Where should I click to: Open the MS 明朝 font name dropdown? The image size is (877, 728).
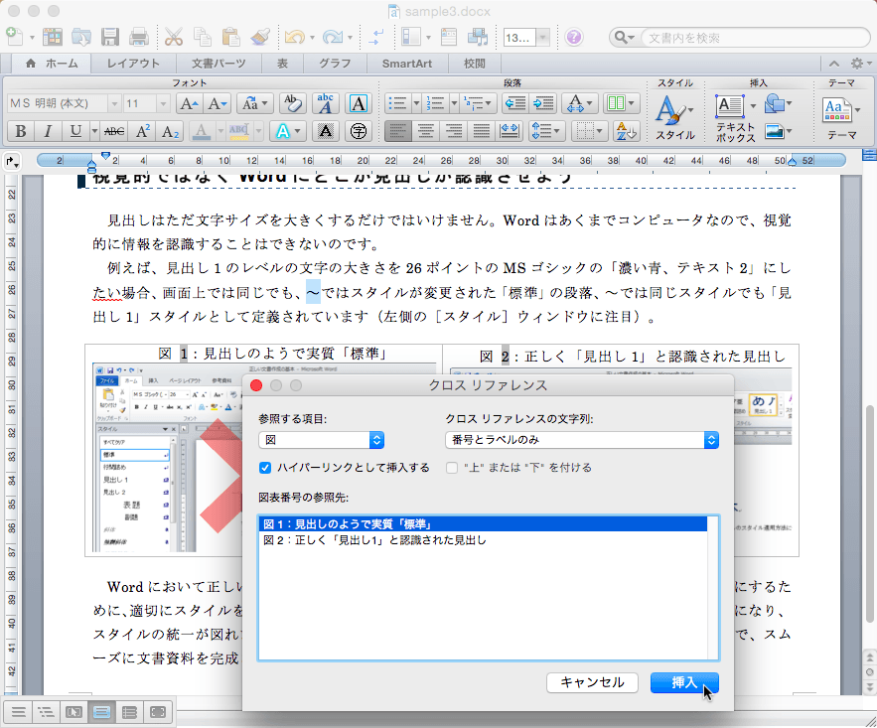click(x=114, y=103)
